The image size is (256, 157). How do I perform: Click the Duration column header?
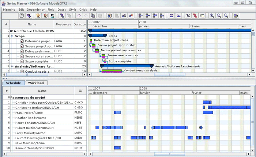coord(79,24)
